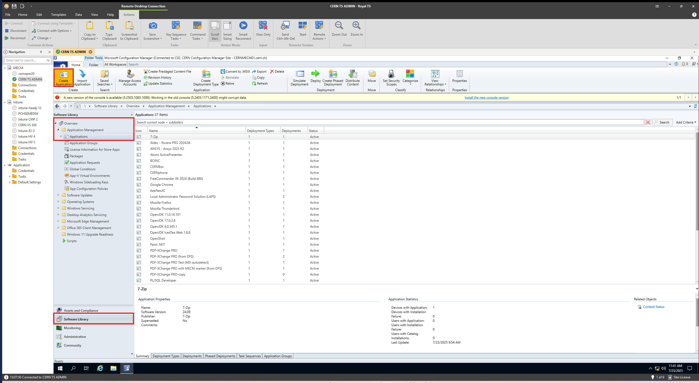Open the Templates menu in Royal TS
The image size is (699, 383).
coord(59,15)
